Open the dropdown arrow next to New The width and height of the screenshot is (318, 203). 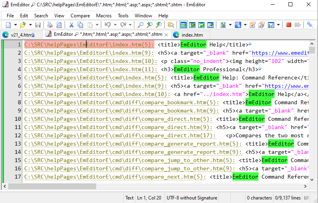pyautogui.click(x=15, y=25)
